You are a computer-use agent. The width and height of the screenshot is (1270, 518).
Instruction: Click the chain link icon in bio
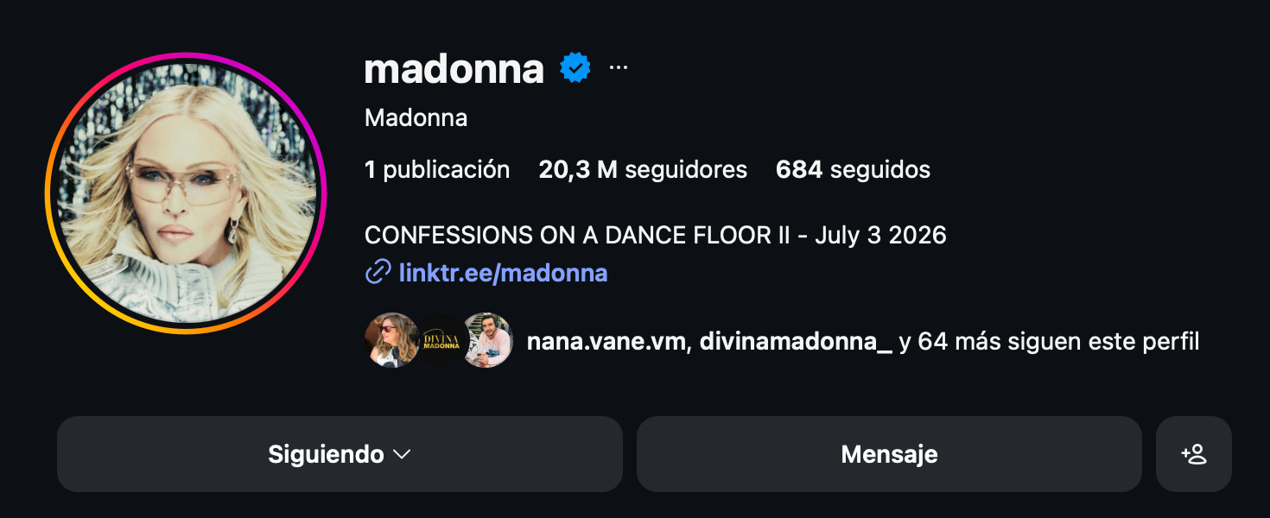tap(378, 274)
